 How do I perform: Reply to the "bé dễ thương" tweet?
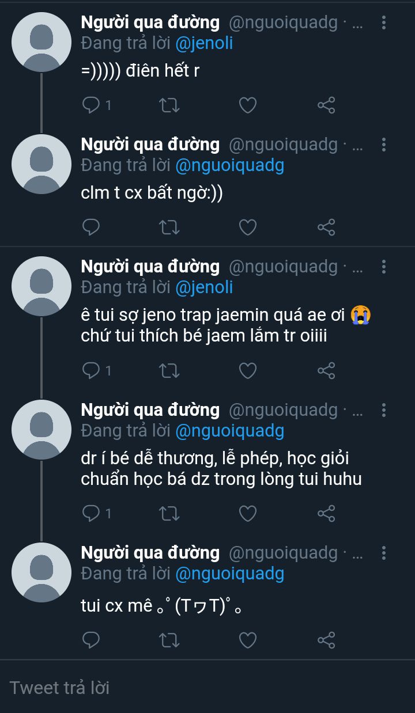91,513
